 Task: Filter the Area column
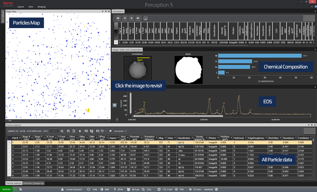128,138
